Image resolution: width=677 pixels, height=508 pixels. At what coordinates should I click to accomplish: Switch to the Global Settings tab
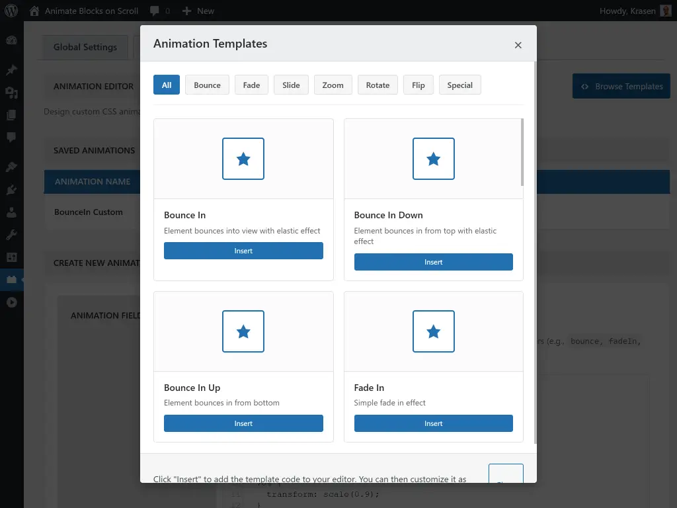tap(86, 47)
